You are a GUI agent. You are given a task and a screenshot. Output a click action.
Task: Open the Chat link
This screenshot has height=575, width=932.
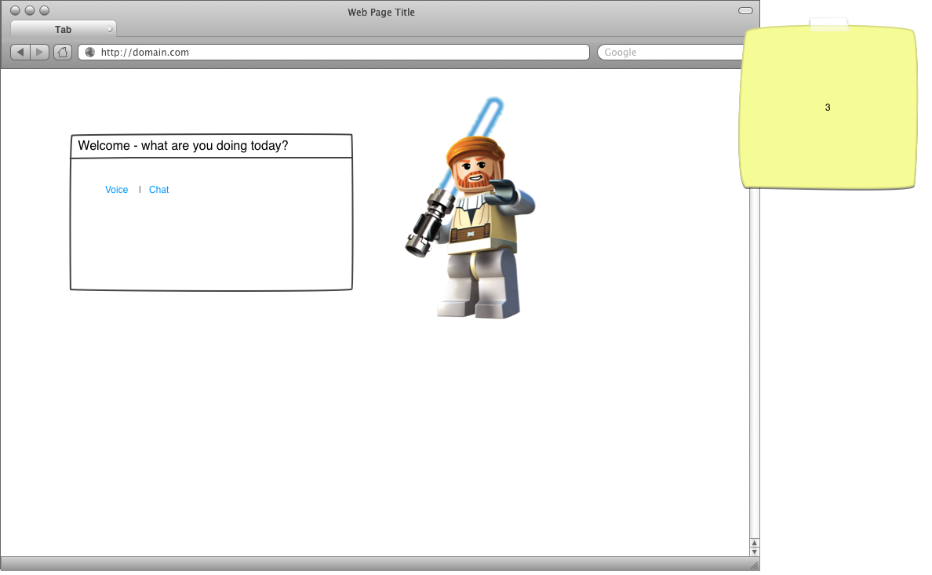(x=158, y=190)
